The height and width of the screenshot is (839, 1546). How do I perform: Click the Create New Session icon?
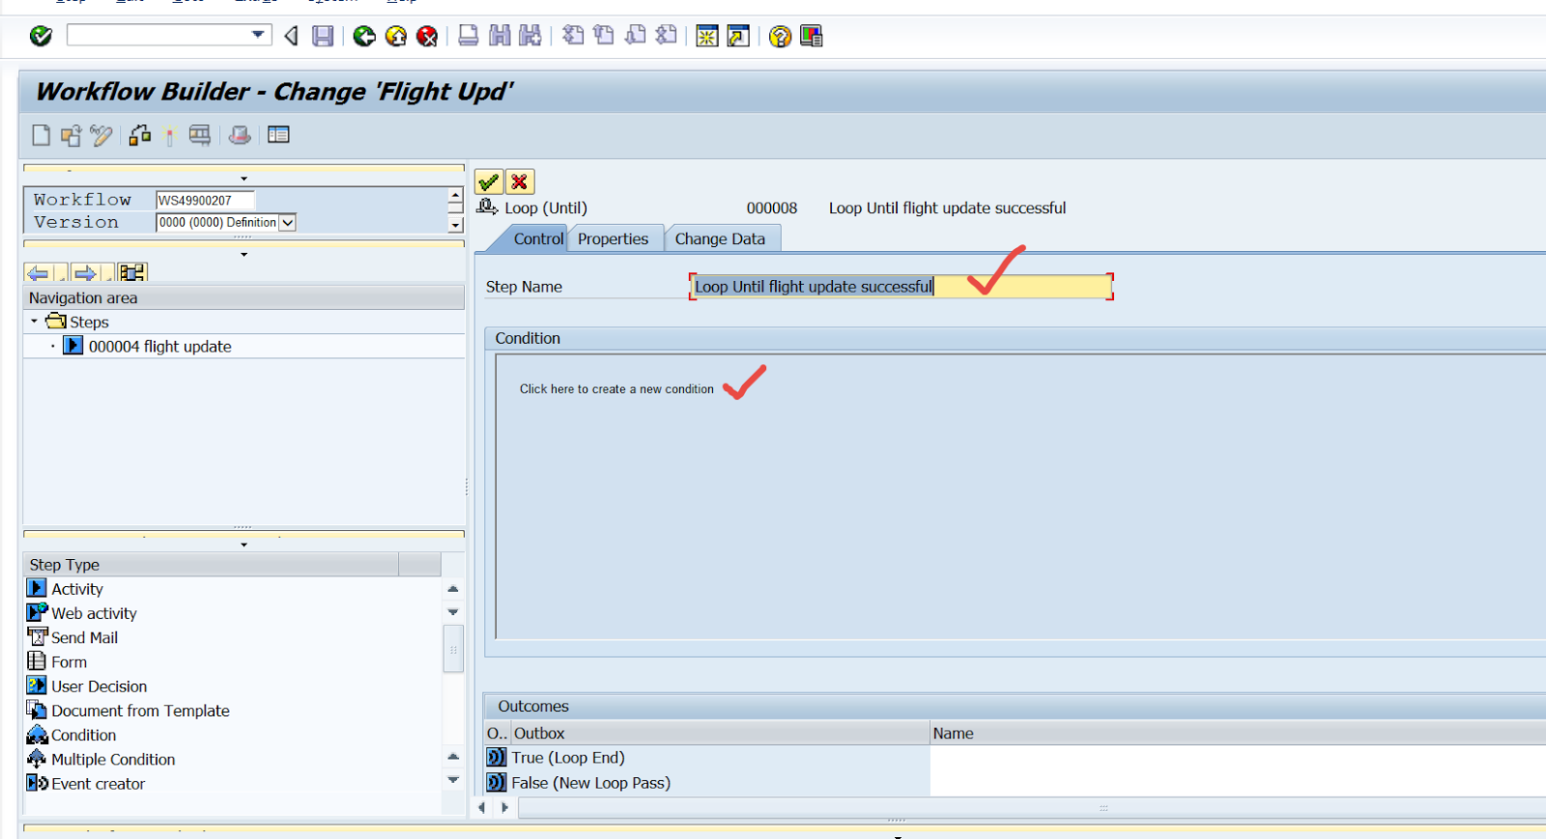[x=707, y=37]
